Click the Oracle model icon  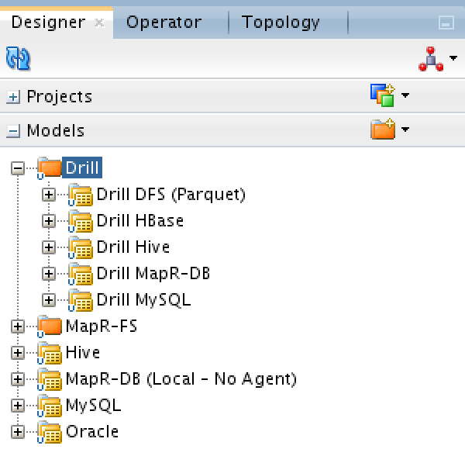tap(50, 432)
